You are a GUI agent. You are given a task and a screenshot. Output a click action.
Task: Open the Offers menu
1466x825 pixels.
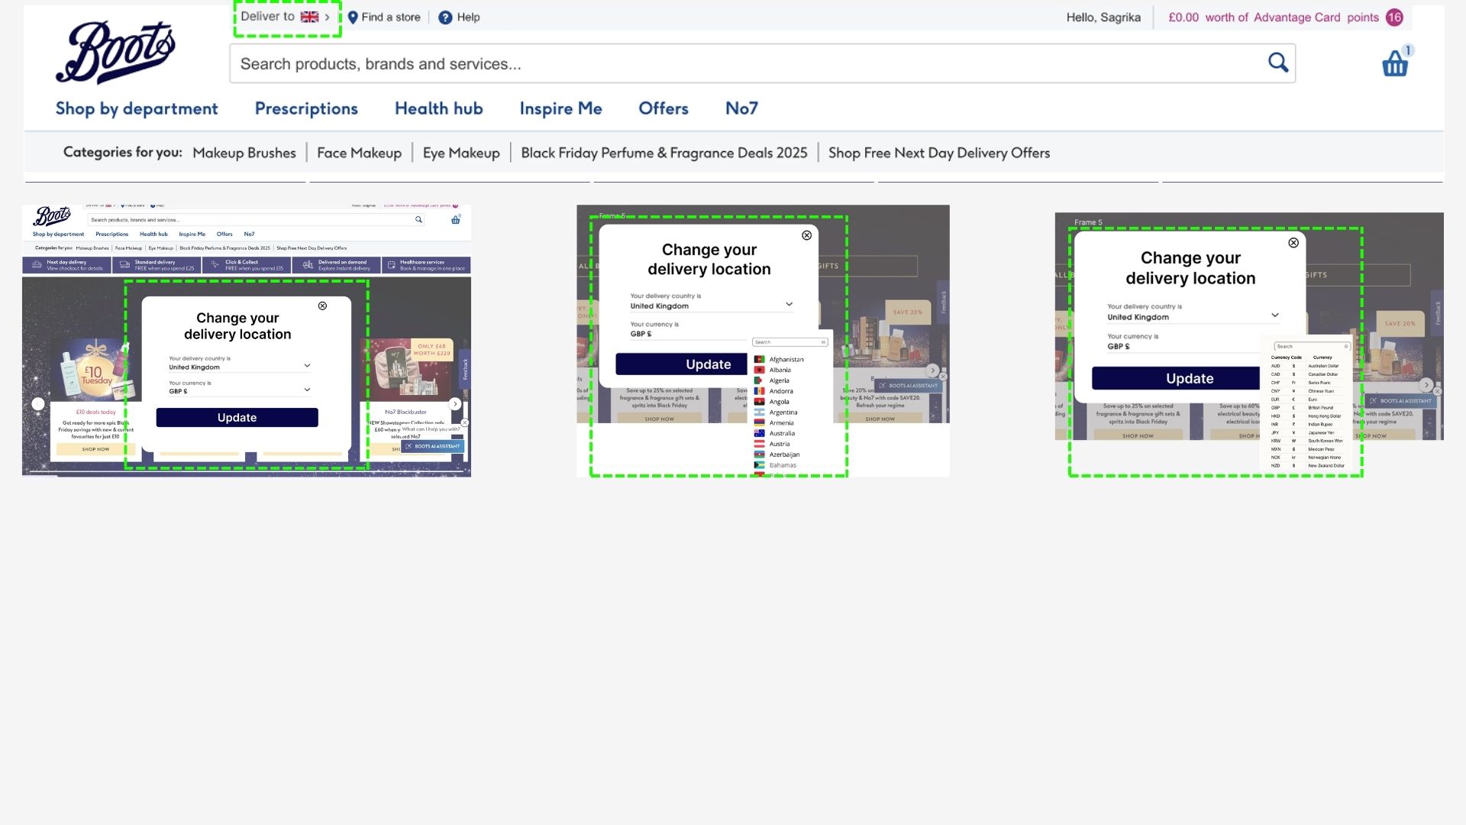664,108
